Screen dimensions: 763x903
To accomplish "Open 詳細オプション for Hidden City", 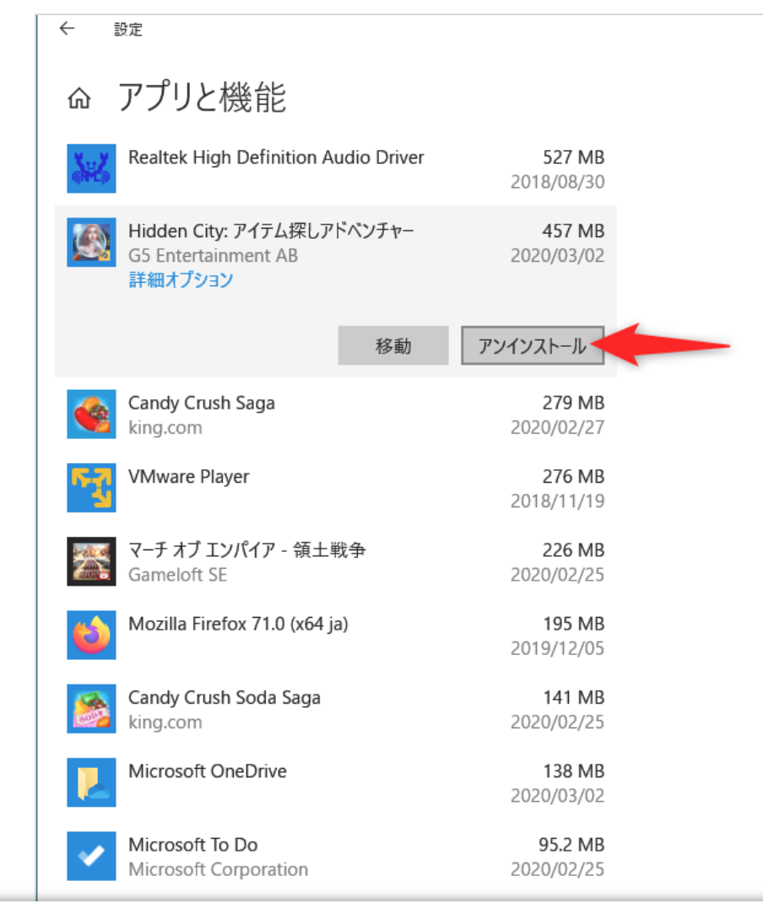I will [x=179, y=280].
